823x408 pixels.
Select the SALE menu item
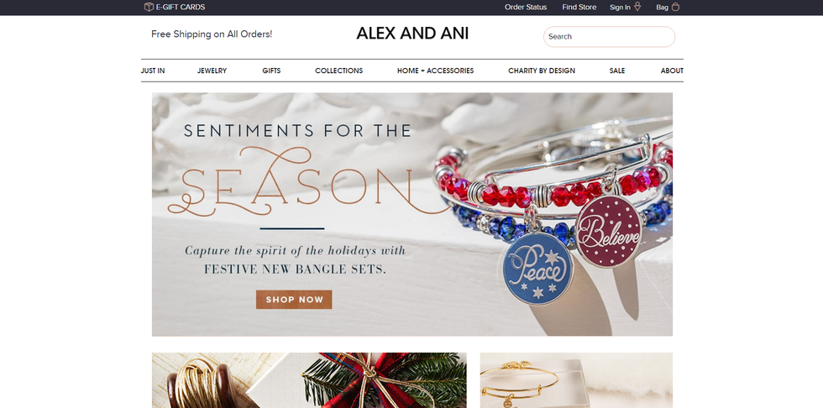click(x=617, y=71)
